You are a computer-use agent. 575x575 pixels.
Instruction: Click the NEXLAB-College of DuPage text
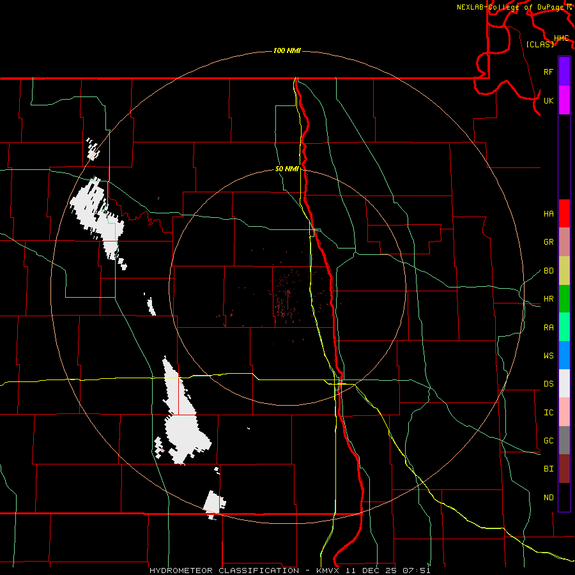[x=510, y=7]
